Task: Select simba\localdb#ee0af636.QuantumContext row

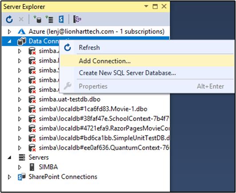Action: tap(104, 148)
